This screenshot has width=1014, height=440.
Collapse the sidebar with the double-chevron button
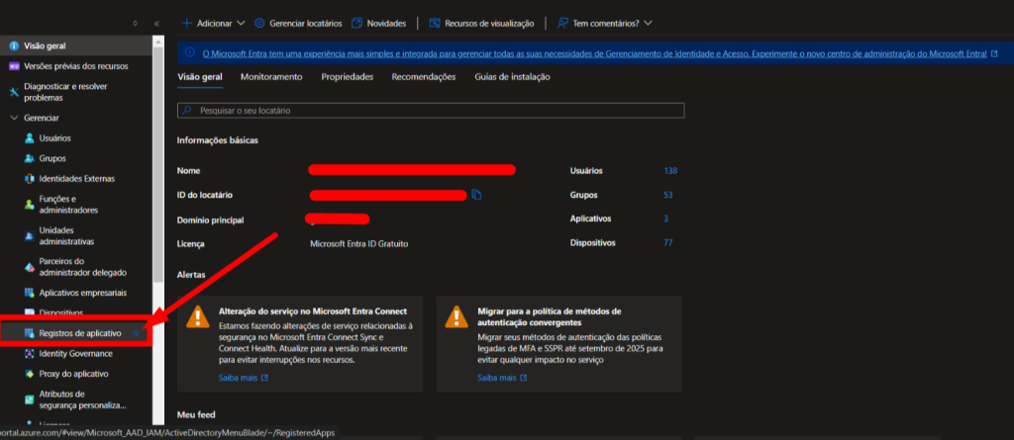coord(156,23)
